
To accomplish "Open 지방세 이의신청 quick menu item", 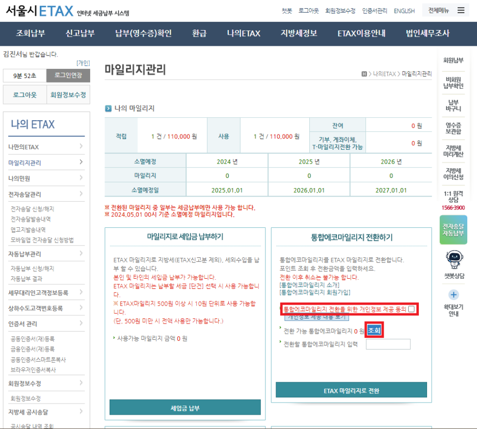I will click(x=453, y=174).
